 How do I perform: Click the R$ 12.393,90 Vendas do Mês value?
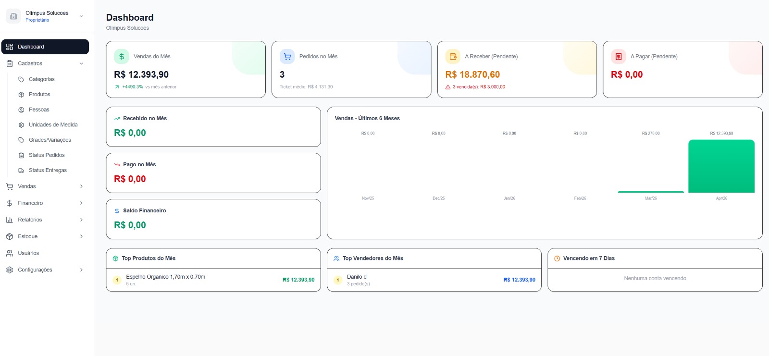point(141,74)
